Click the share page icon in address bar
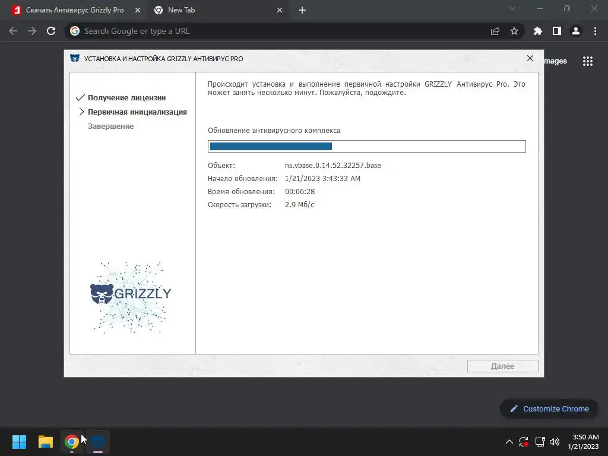 (495, 31)
